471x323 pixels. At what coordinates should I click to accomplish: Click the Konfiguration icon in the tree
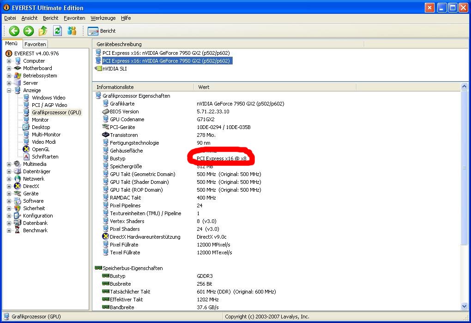[18, 216]
